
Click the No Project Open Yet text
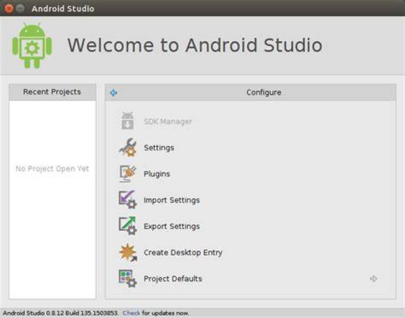[x=52, y=169]
